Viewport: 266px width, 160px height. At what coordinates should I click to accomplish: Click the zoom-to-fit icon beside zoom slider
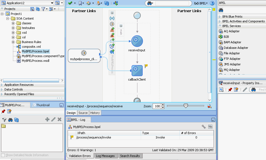(209, 106)
